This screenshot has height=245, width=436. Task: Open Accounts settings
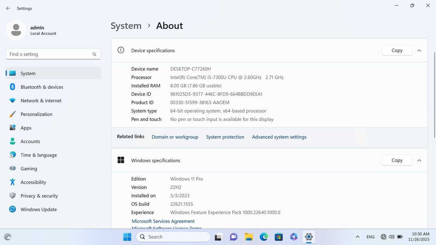click(x=53, y=141)
